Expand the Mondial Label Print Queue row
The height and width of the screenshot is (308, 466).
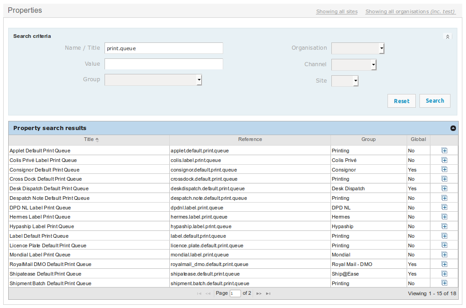point(444,255)
